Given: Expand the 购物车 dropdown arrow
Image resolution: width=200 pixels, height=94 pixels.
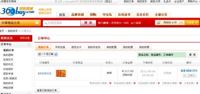Looking at the screenshot, I should point(181,23).
